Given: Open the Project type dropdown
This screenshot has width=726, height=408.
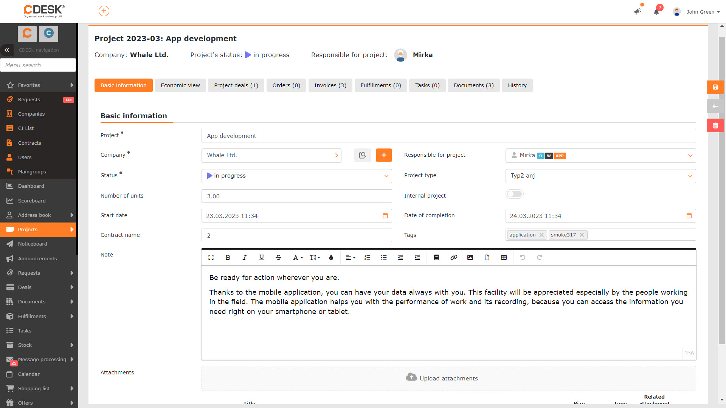Looking at the screenshot, I should click(x=600, y=176).
